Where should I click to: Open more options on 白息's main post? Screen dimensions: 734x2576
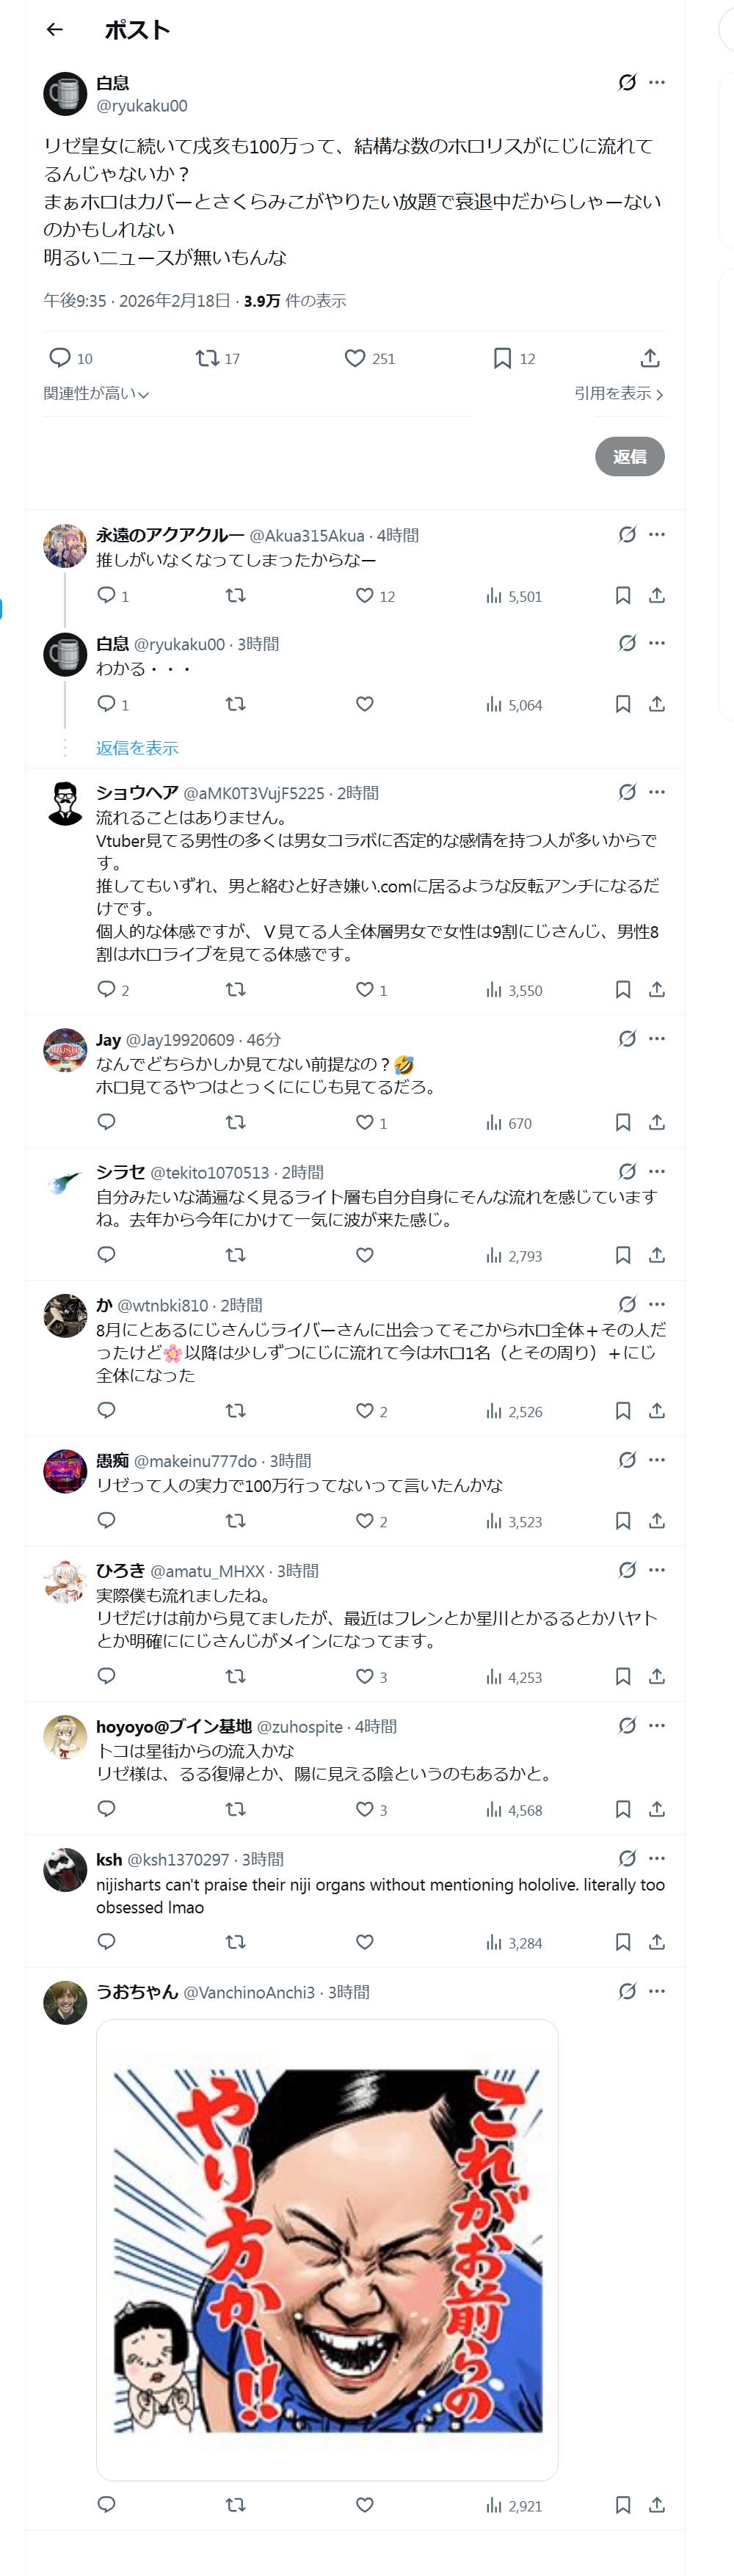click(x=657, y=82)
